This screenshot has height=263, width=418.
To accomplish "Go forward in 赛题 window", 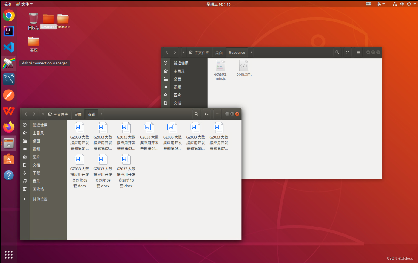I will [x=34, y=114].
